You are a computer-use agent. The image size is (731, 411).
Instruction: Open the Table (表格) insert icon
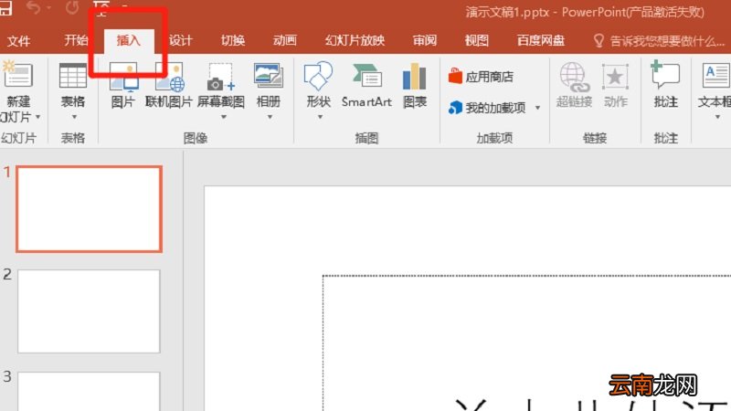(73, 76)
